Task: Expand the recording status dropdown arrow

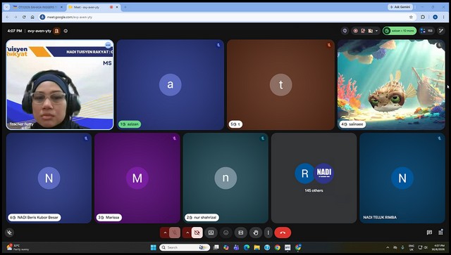Action: pos(376,31)
